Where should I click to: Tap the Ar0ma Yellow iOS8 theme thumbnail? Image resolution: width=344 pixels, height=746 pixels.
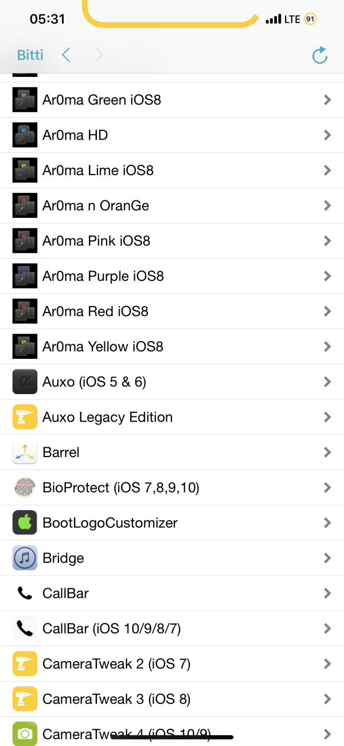coord(25,346)
